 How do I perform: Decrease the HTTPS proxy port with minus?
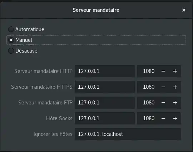(163, 87)
